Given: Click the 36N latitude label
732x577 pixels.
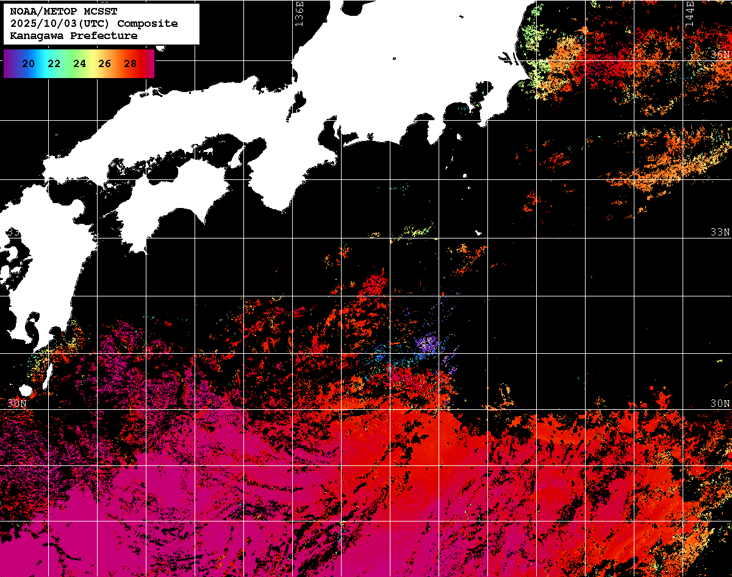Looking at the screenshot, I should pos(720,55).
